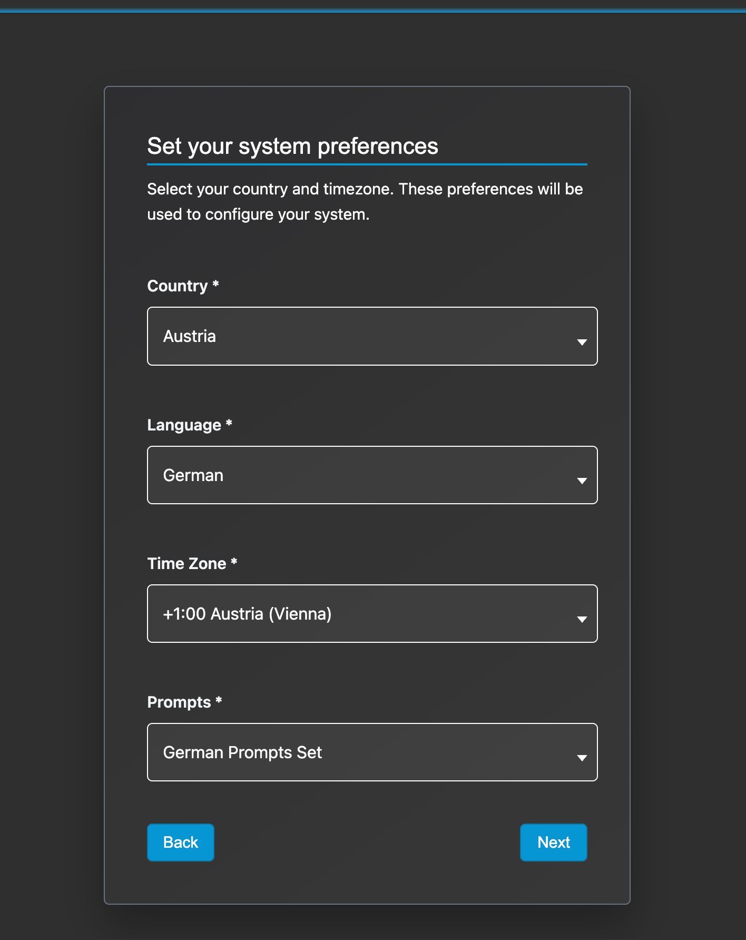
Task: Open the Language dropdown
Action: (372, 475)
